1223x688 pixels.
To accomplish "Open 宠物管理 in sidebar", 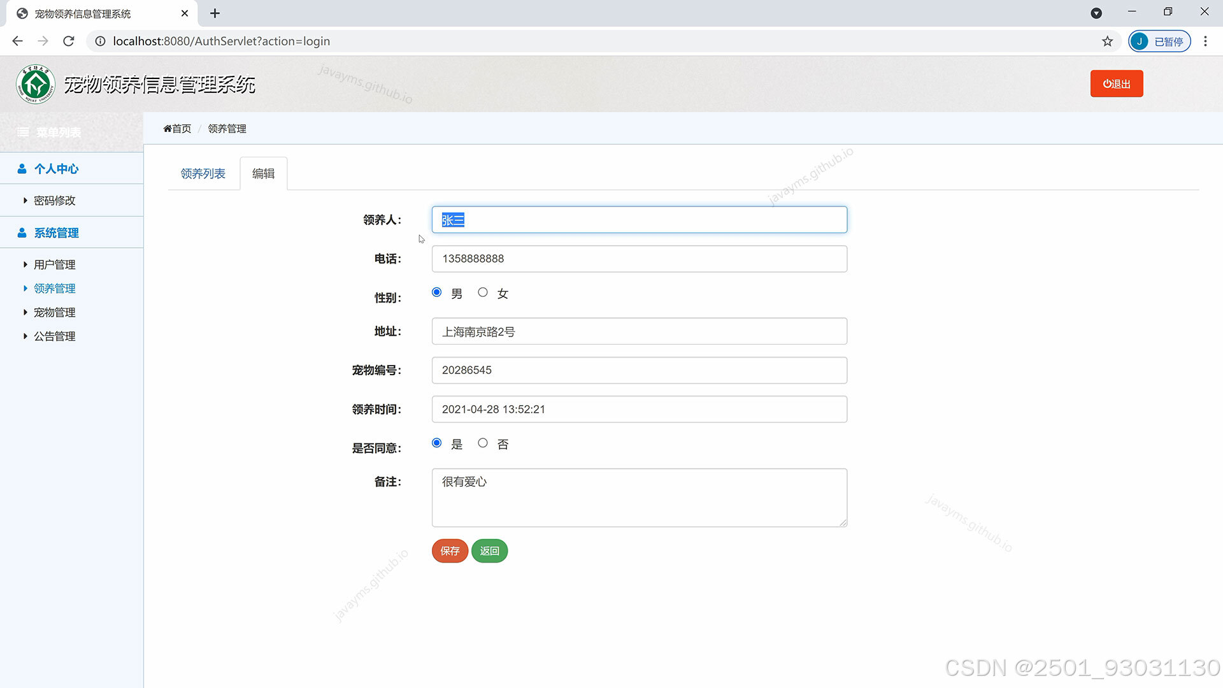I will coord(54,313).
